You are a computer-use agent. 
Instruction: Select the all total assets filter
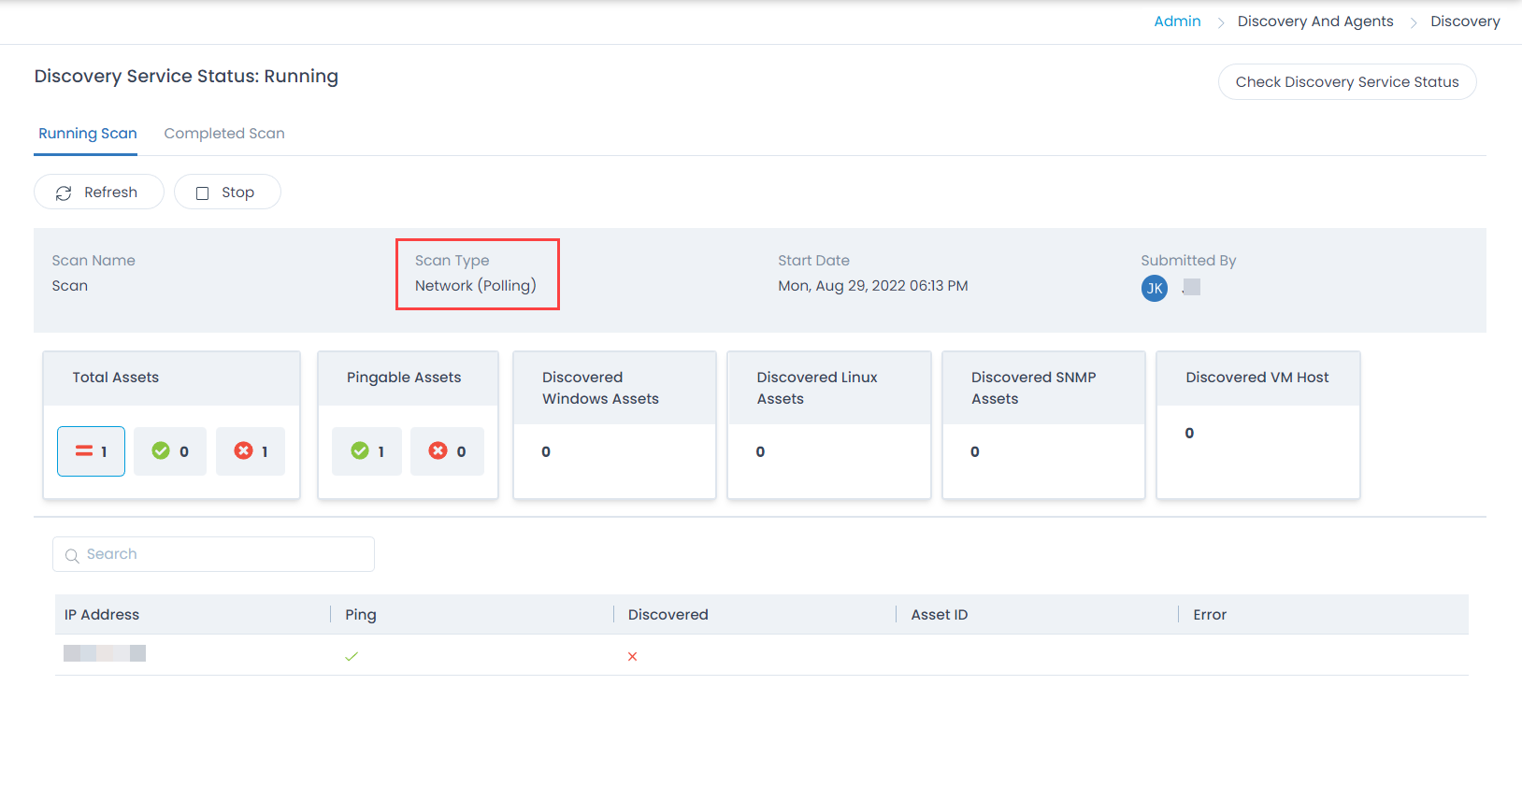coord(91,451)
